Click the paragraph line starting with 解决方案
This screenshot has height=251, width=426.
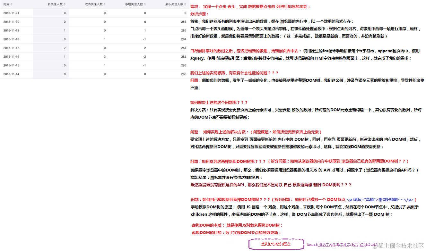pos(306,110)
